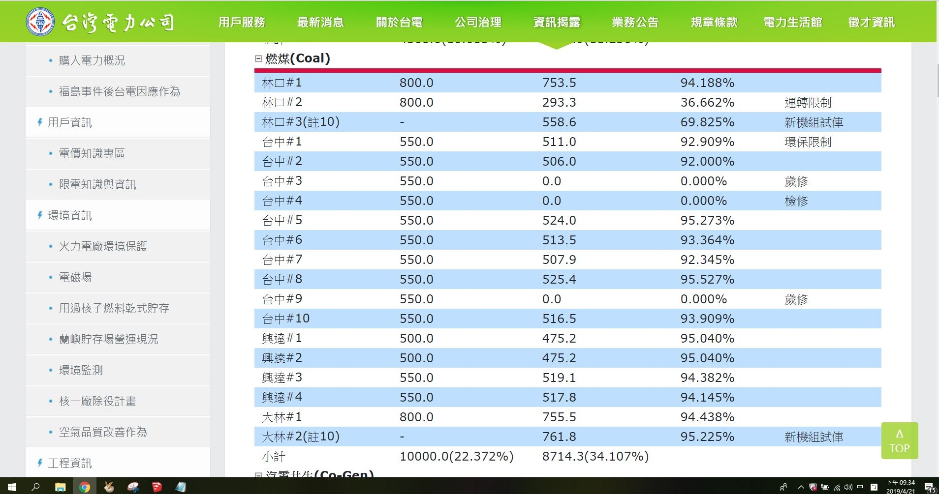Click 檢修 note in 台中#4 row

(x=796, y=201)
